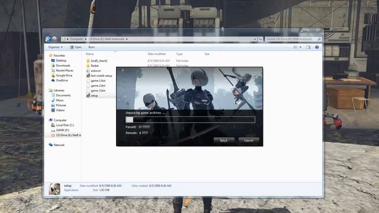Open Help with the question mark icon

(317, 47)
